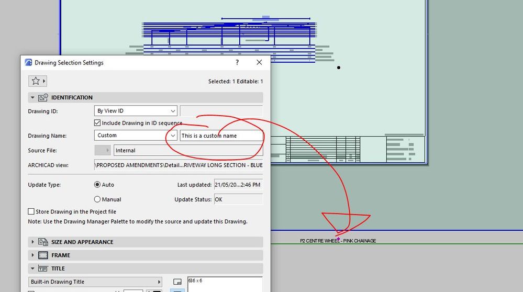This screenshot has height=292, width=523.
Task: Click the Update Status OK field
Action: [238, 199]
